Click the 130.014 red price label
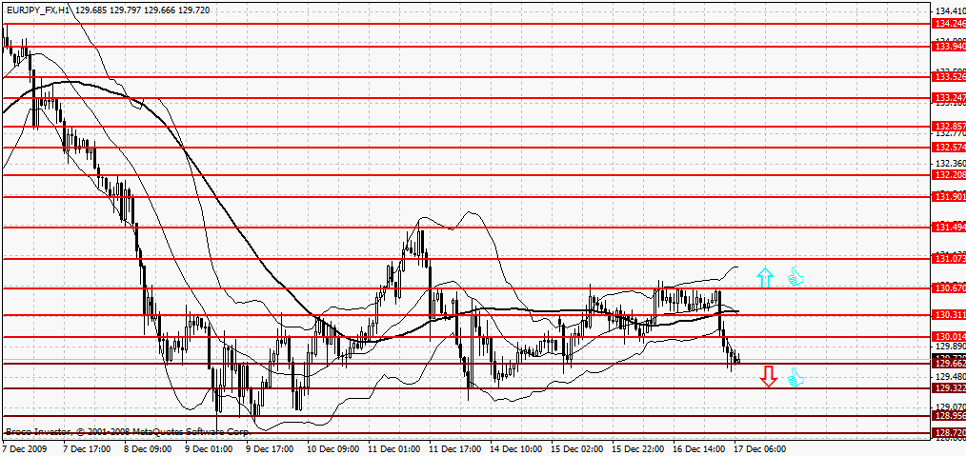The width and height of the screenshot is (966, 456). (950, 337)
